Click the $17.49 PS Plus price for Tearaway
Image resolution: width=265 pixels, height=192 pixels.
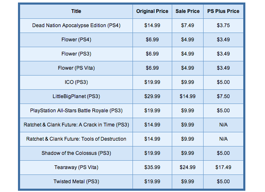pos(224,167)
